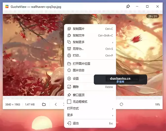Close the GuoheView window
The width and height of the screenshot is (166, 131).
click(x=157, y=6)
